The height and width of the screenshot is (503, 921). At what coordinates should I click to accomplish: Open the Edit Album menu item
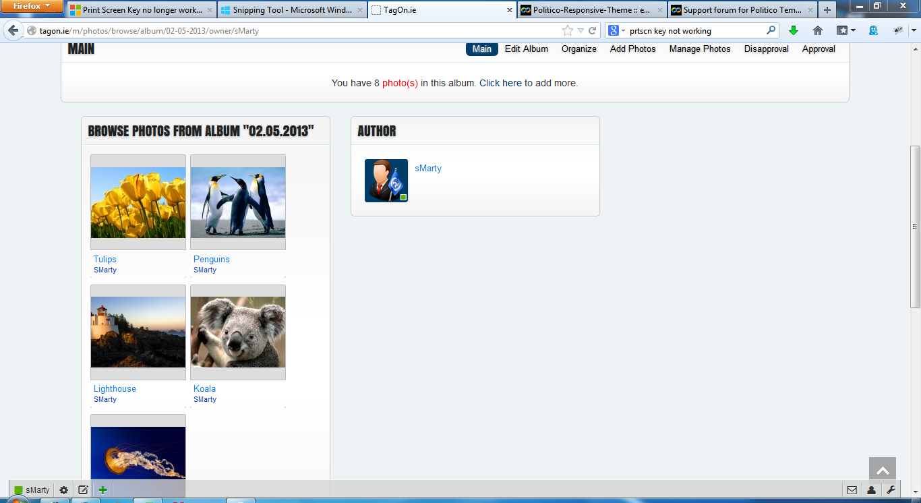click(x=527, y=49)
